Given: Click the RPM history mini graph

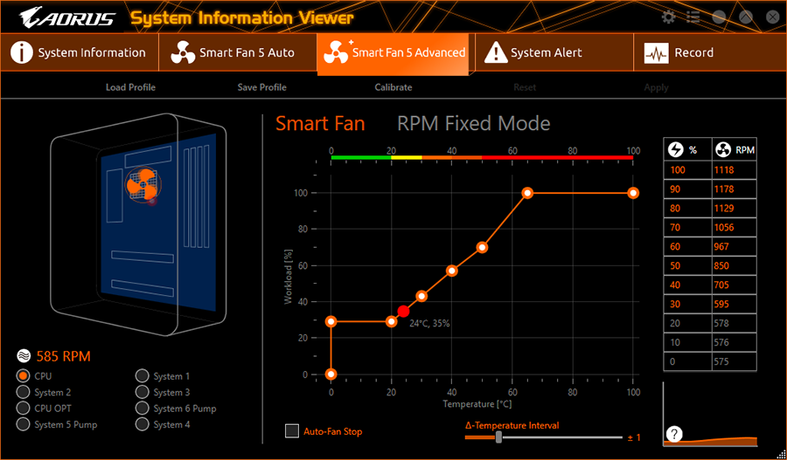Looking at the screenshot, I should (x=710, y=414).
